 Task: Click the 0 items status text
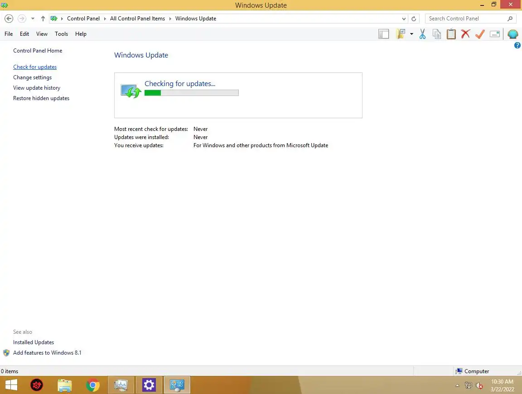[x=10, y=371]
